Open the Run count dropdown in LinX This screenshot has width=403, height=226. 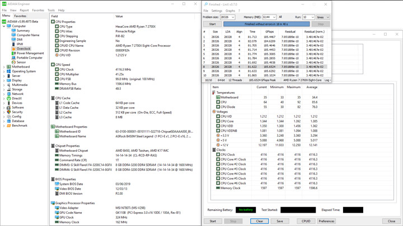(x=313, y=17)
